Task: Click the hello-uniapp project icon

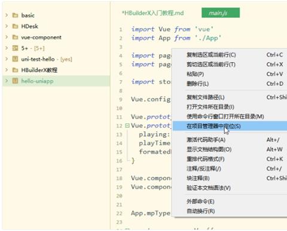Action: [x=15, y=81]
